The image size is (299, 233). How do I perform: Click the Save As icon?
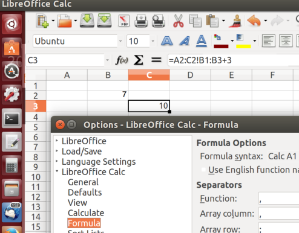104,21
